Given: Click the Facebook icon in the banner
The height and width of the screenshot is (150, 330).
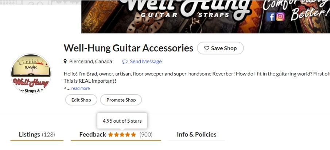Looking at the screenshot, I should 271,16.
